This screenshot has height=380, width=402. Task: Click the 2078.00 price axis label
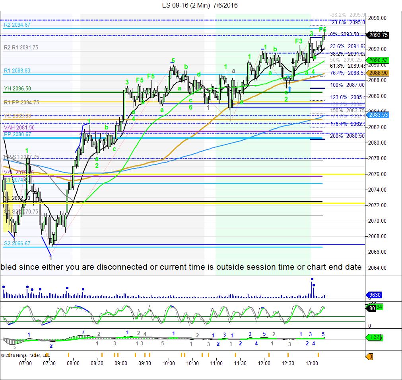377,159
